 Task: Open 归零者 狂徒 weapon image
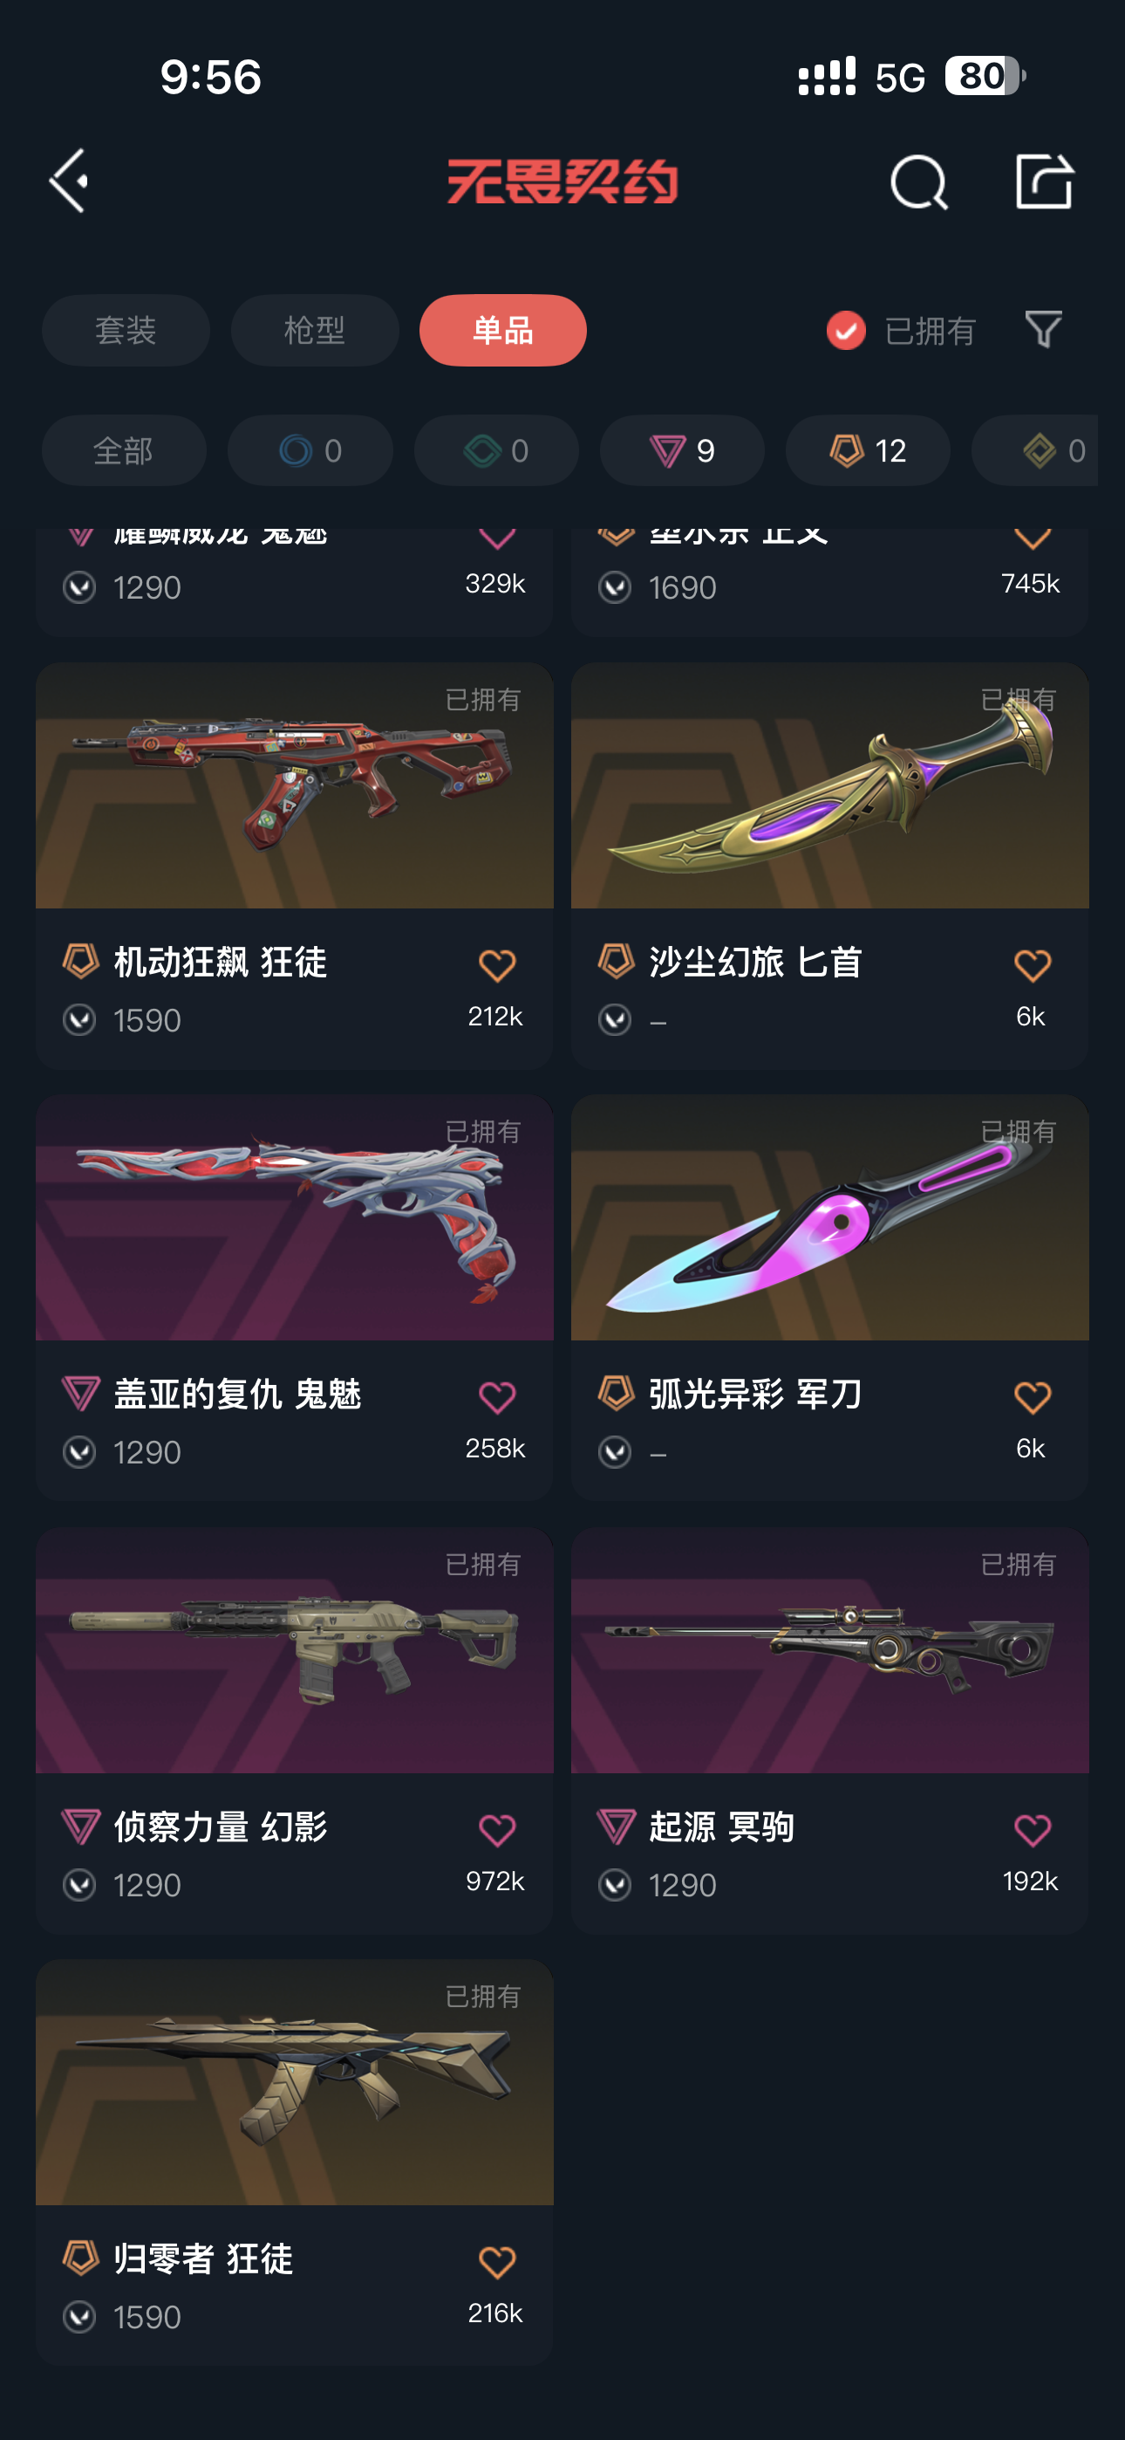[295, 2082]
